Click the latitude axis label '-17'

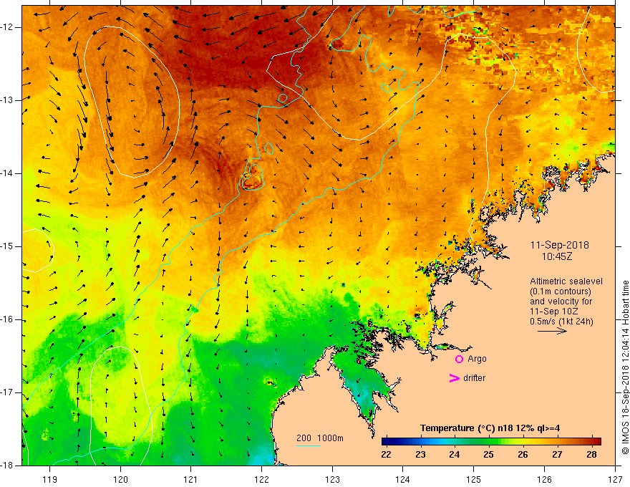[x=7, y=392]
